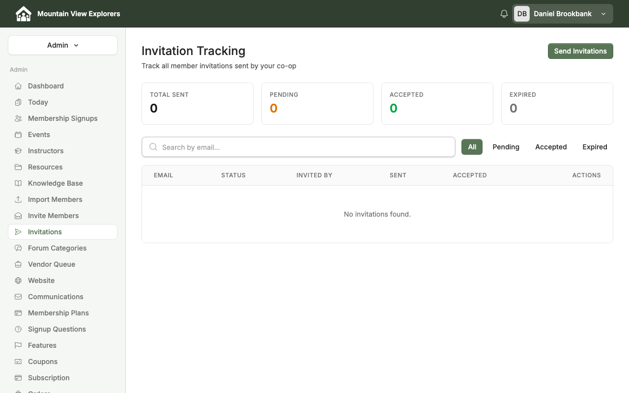Go to Import Members
This screenshot has width=629, height=393.
point(62,199)
